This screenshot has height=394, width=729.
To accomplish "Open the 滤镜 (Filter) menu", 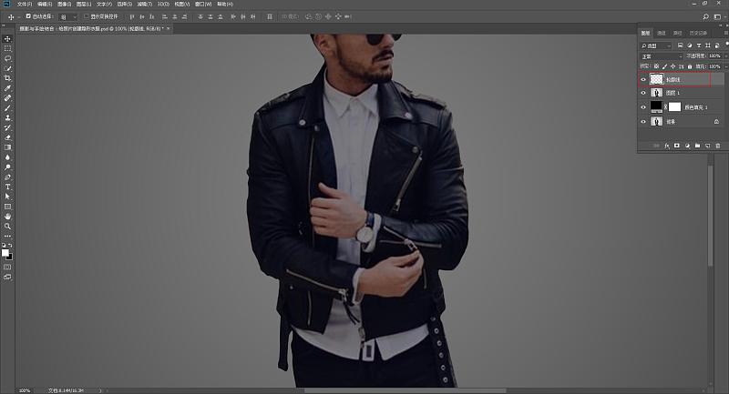I will tap(144, 4).
